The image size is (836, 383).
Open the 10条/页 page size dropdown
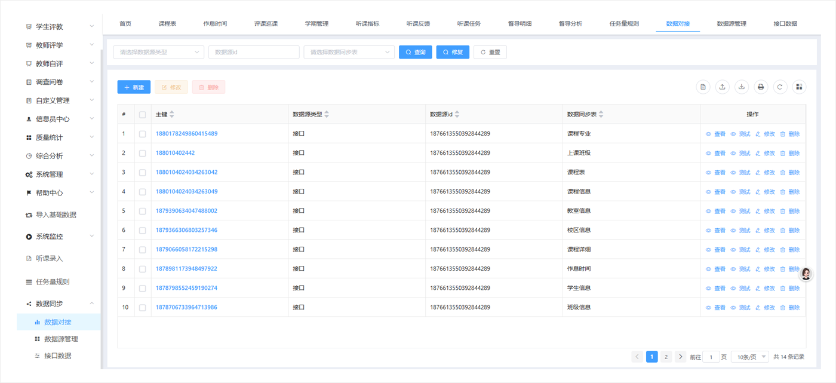tap(749, 357)
